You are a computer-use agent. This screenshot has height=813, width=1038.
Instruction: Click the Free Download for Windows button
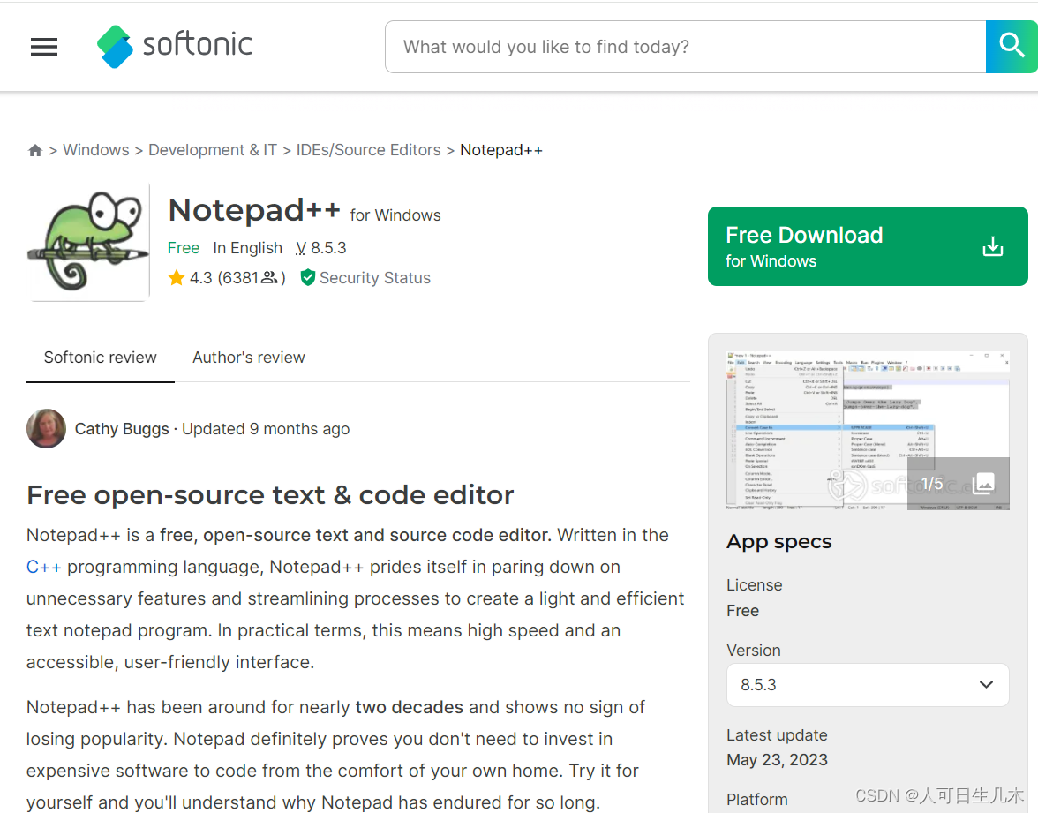pyautogui.click(x=868, y=246)
